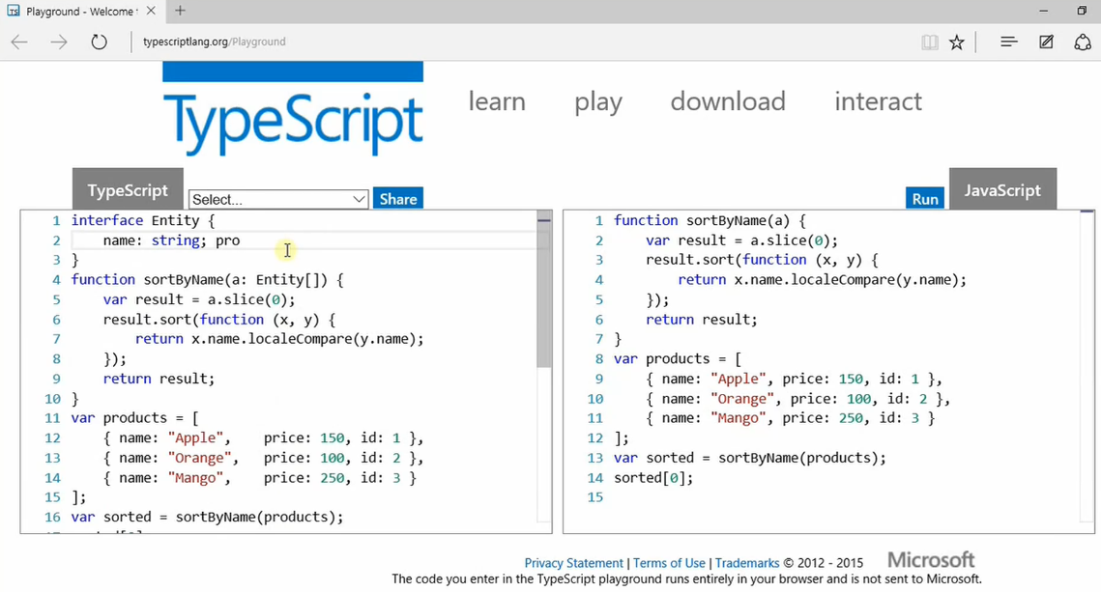Click line number 15 in JavaScript panel

595,497
